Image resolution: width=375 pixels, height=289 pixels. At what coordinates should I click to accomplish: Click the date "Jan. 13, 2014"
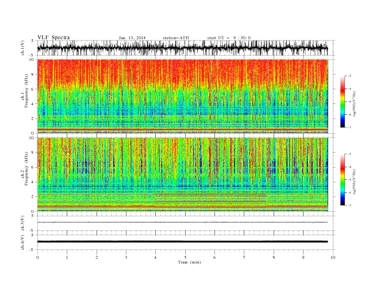tap(132, 38)
